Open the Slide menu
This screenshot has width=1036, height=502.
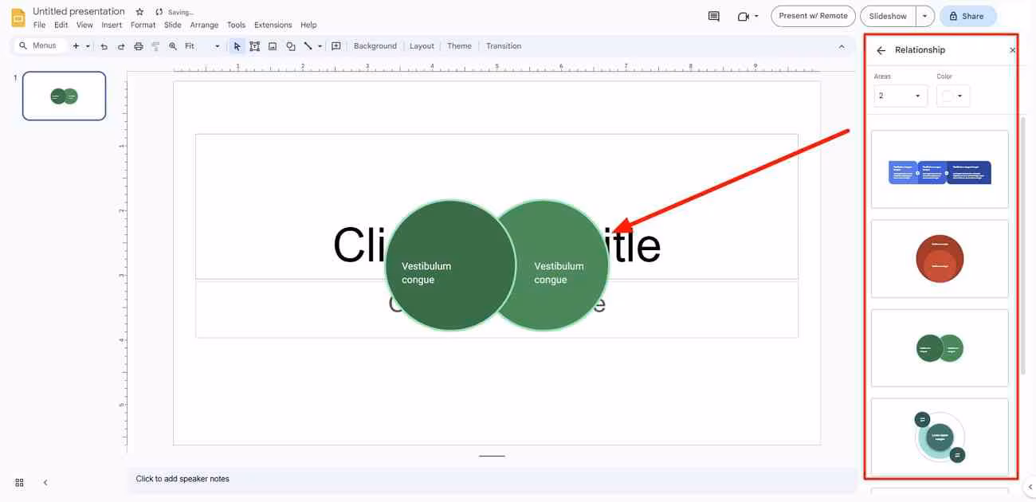click(x=173, y=25)
